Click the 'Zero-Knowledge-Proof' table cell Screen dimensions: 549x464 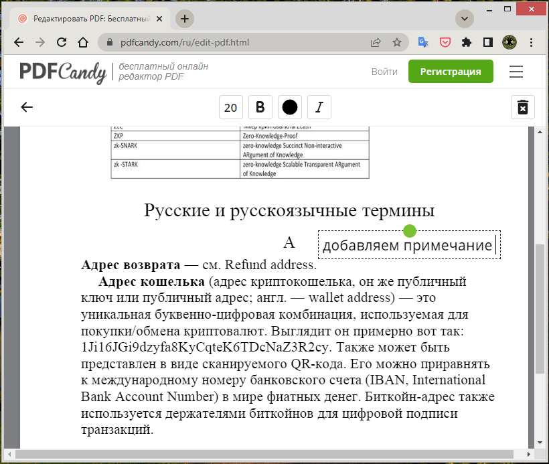305,136
